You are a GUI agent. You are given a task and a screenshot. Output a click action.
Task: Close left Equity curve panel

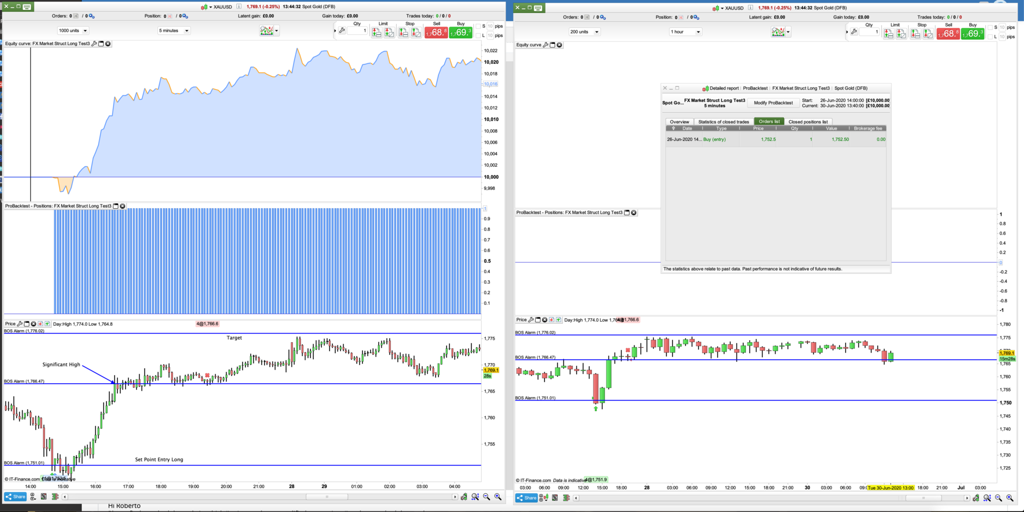click(x=108, y=44)
